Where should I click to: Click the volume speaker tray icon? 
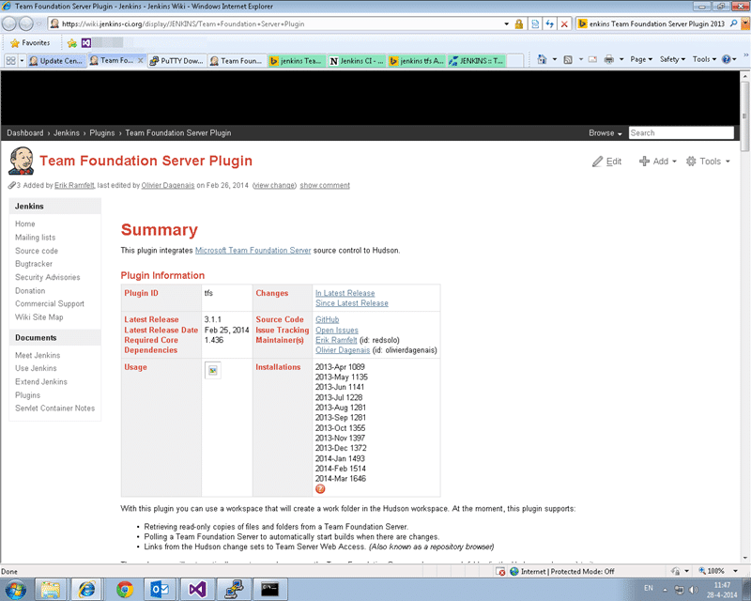(693, 590)
